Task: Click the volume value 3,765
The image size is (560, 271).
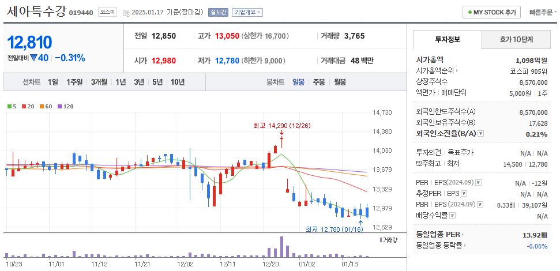Action: pyautogui.click(x=354, y=36)
